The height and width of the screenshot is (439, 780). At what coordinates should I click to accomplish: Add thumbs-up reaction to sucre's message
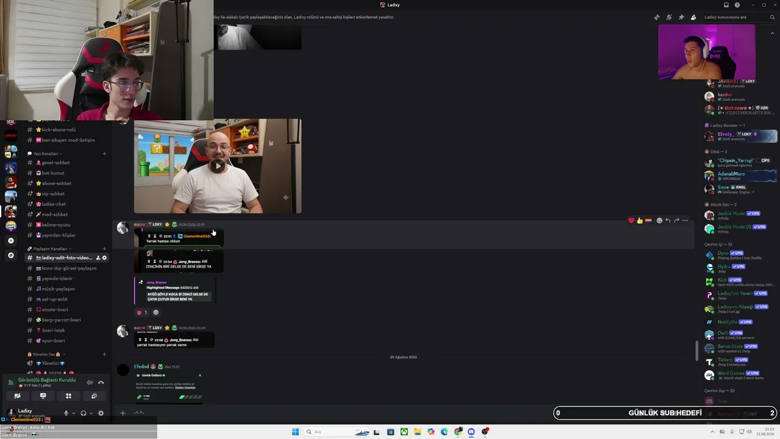640,220
